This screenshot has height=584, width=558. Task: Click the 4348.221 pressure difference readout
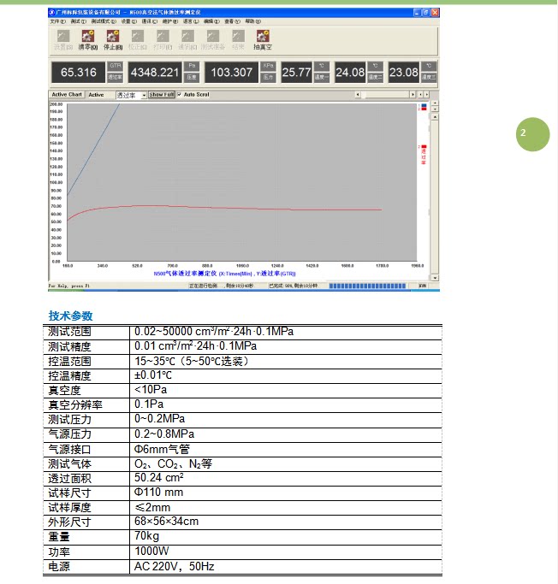click(x=155, y=73)
